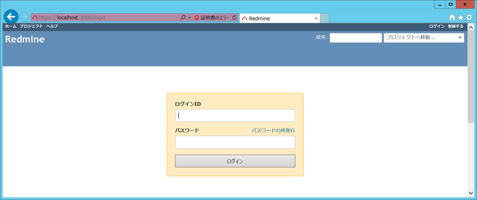Click the ログイン link in the top-right

tap(437, 27)
